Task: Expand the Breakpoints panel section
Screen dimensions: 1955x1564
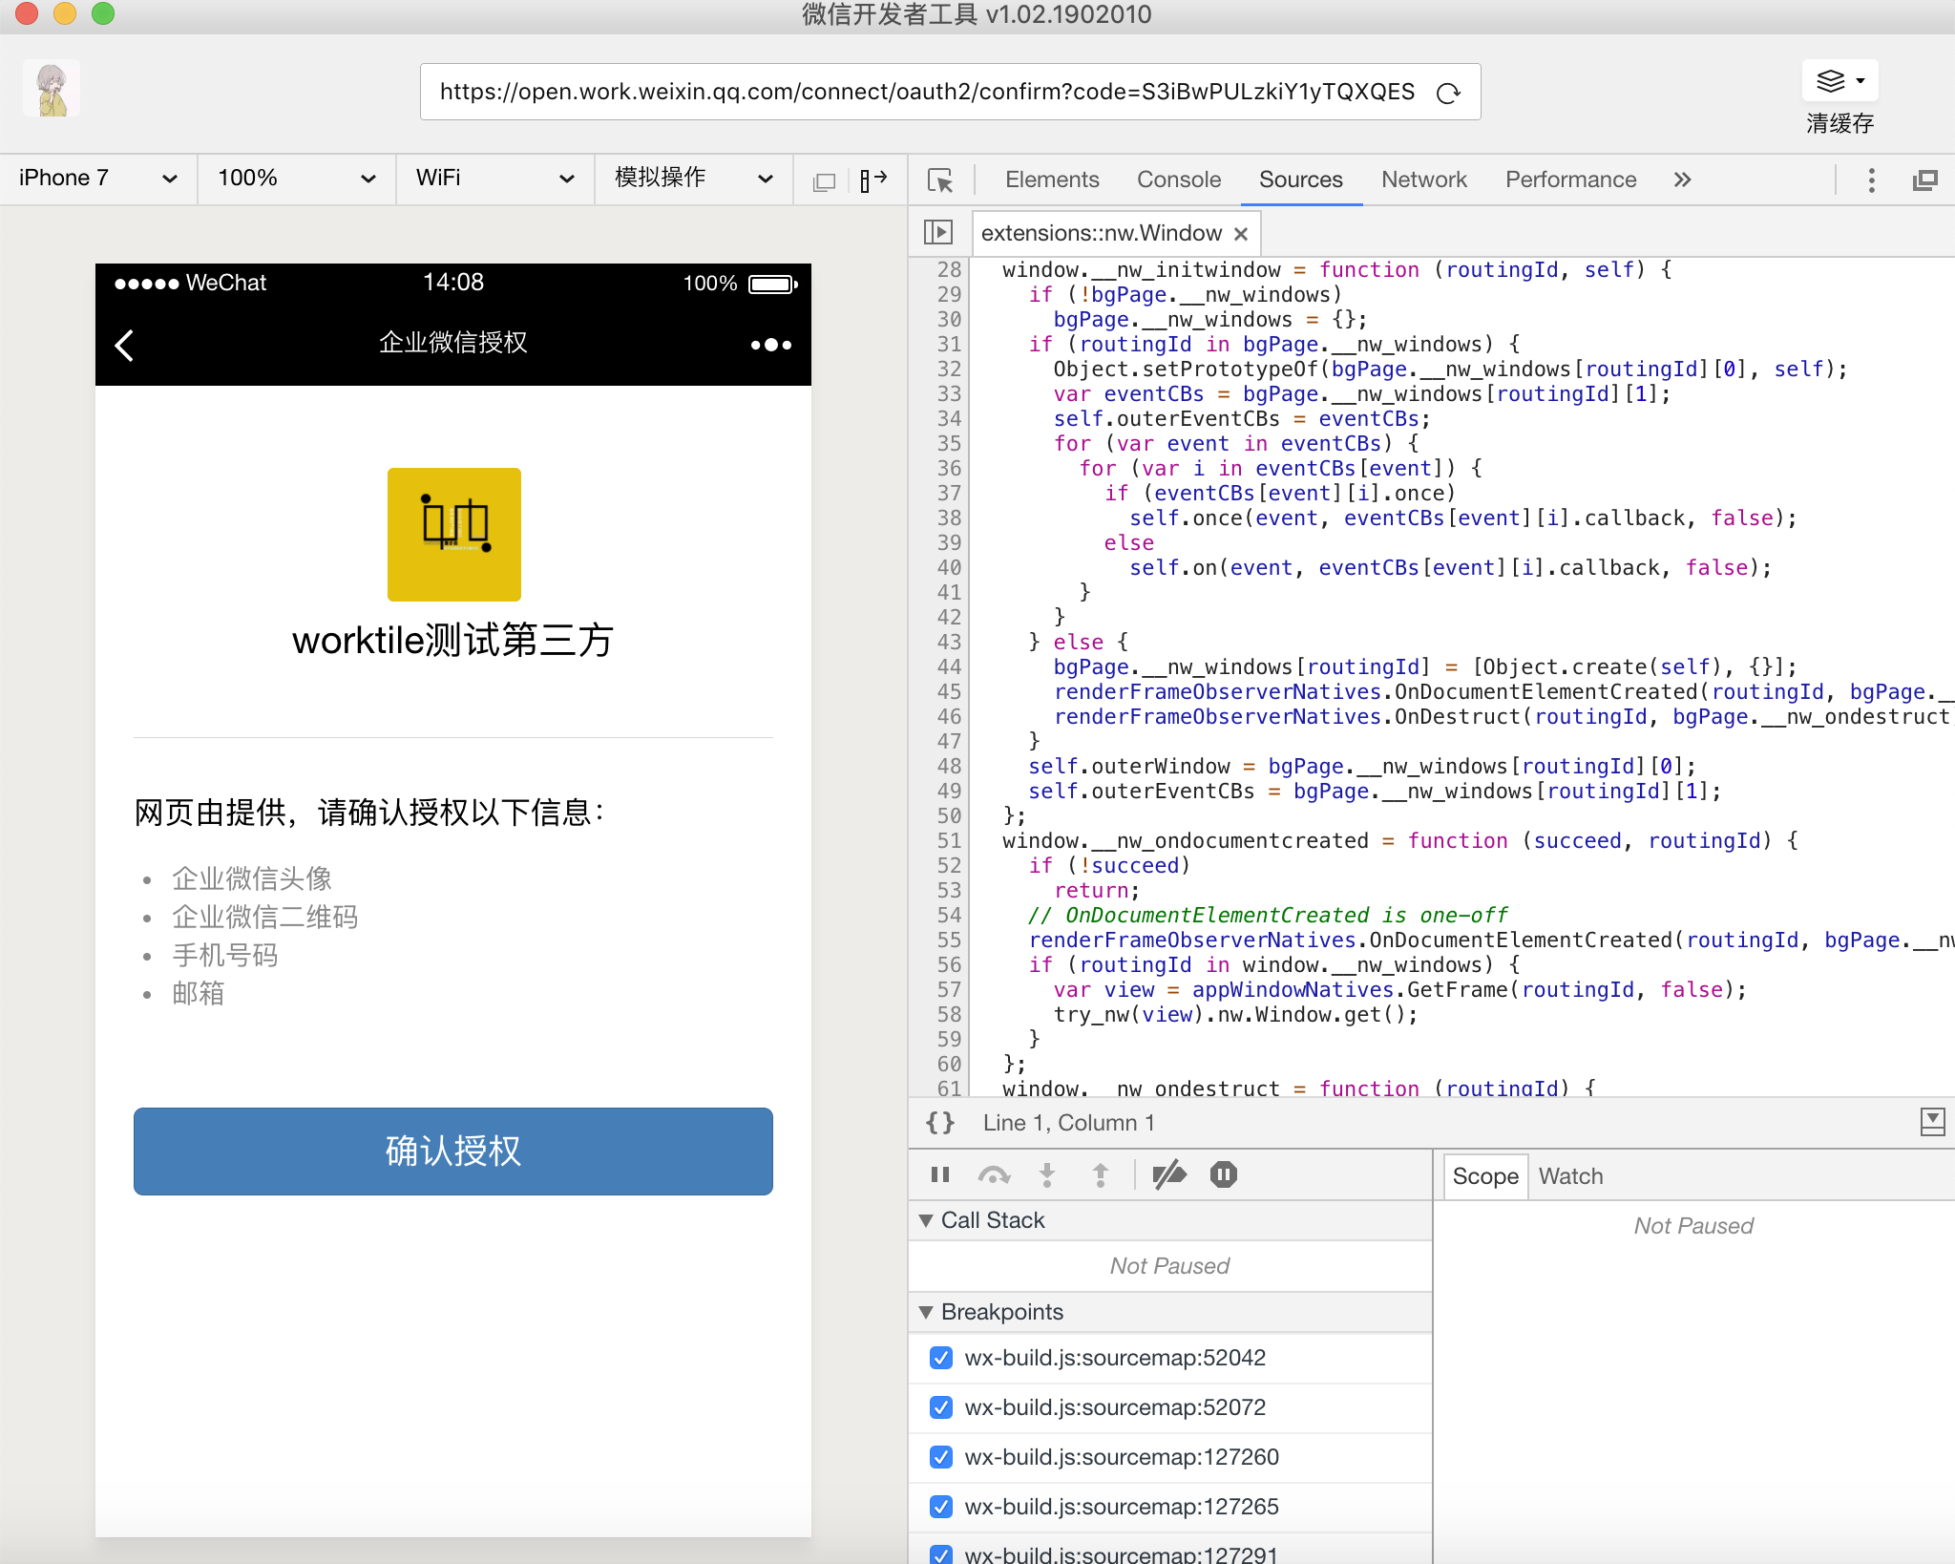Action: click(929, 1312)
